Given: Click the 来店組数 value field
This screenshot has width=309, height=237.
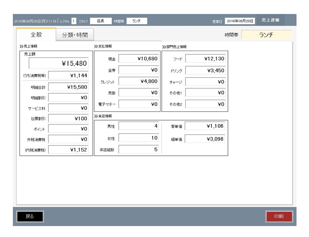Looking at the screenshot, I should coord(138,149).
